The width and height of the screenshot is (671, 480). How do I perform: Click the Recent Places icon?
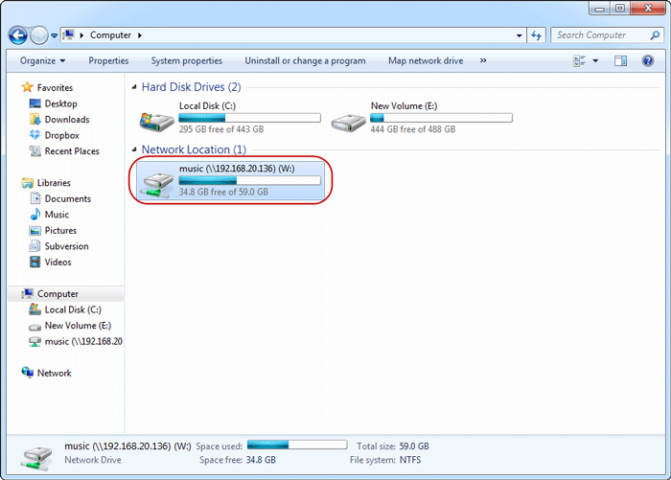coord(35,151)
